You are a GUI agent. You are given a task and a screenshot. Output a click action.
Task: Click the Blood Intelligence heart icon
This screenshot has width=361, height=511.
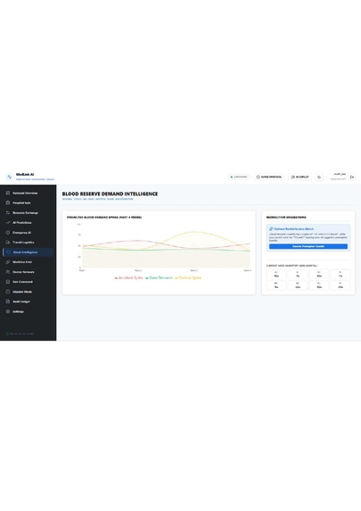click(9, 252)
